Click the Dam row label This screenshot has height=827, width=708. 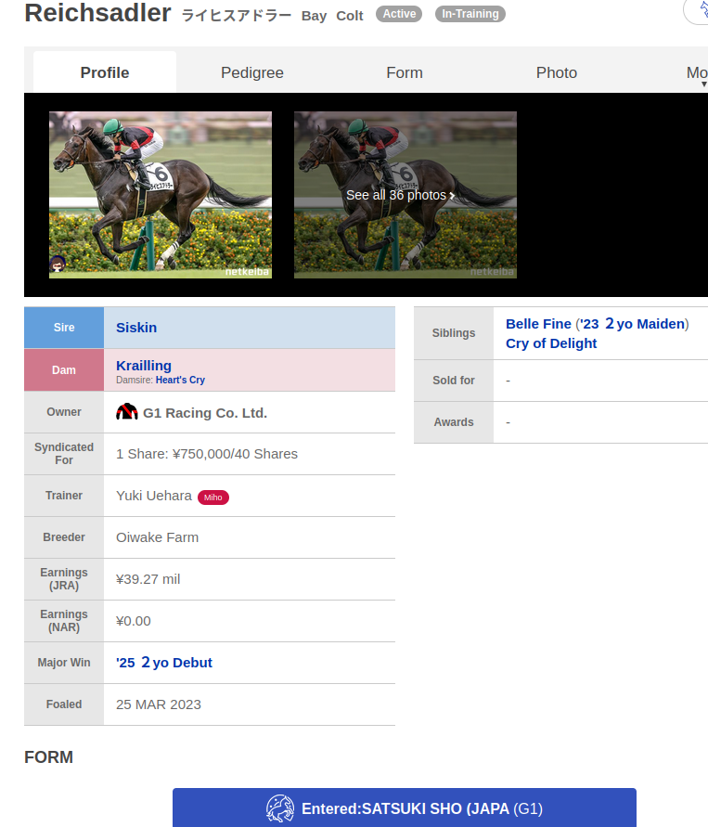click(x=64, y=369)
